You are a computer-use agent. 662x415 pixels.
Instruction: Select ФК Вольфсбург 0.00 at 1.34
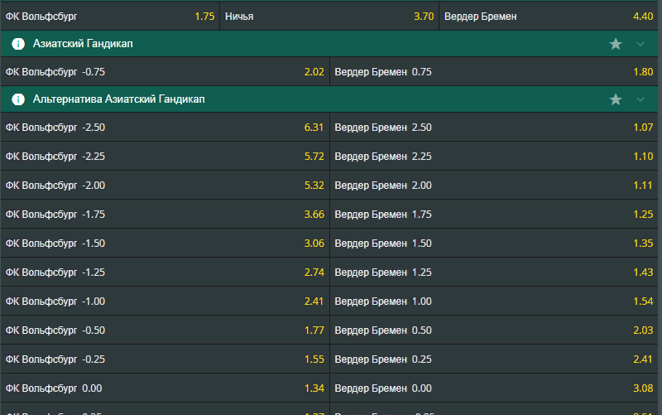pyautogui.click(x=165, y=388)
